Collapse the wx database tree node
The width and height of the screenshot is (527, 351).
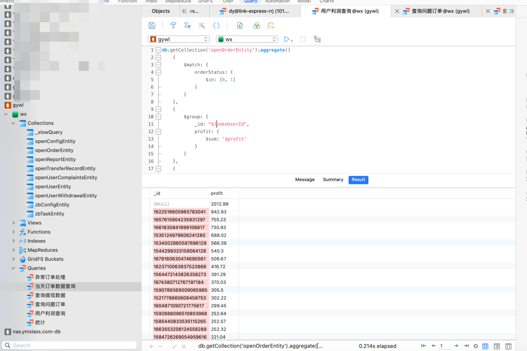click(x=6, y=114)
